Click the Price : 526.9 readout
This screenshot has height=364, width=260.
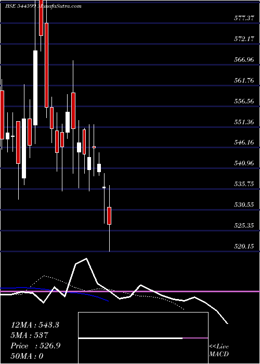click(35, 345)
